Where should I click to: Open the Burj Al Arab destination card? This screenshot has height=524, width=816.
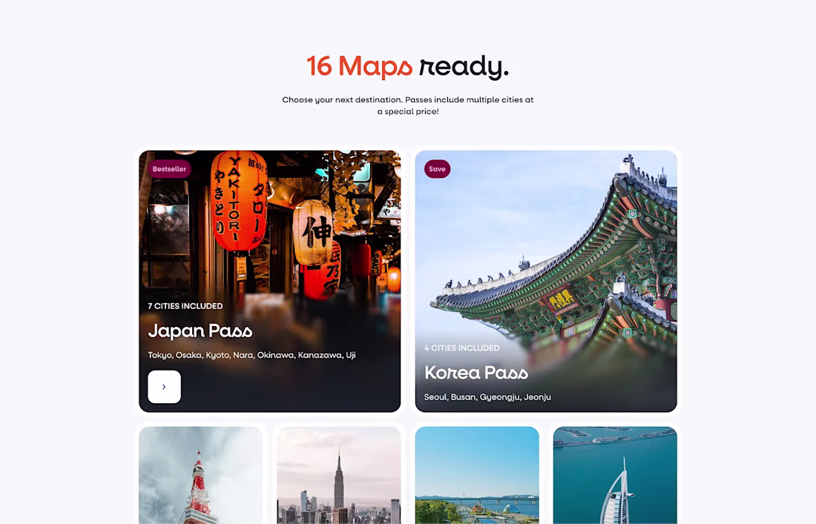(x=615, y=475)
